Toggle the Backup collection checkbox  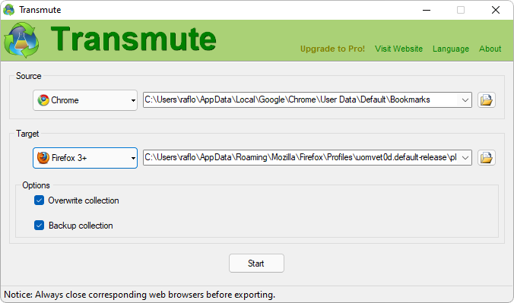[39, 226]
